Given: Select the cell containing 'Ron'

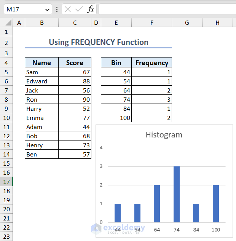Looking at the screenshot, I should coord(41,99).
